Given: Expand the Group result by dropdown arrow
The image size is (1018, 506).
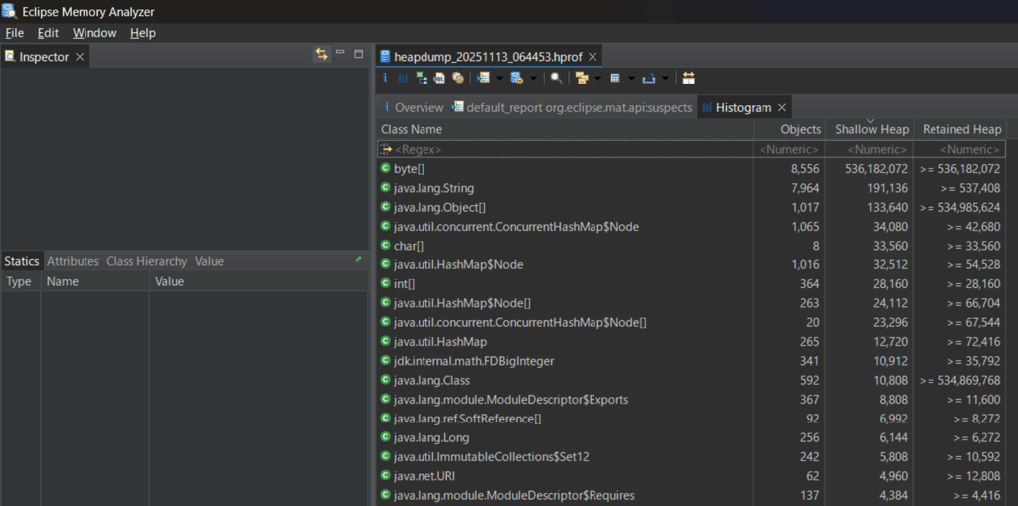Looking at the screenshot, I should point(598,78).
